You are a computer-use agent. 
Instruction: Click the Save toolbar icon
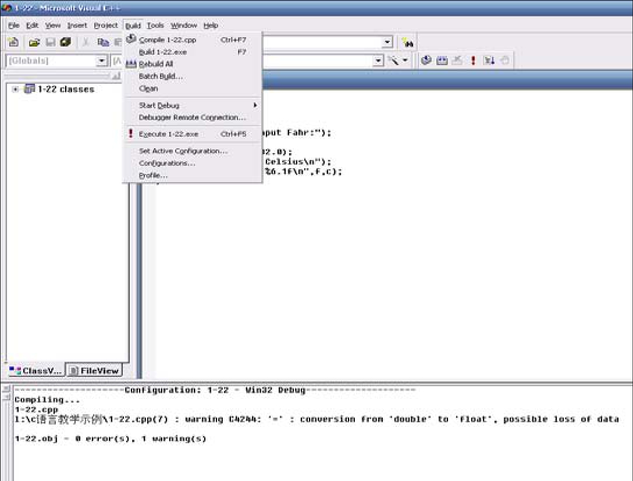50,42
